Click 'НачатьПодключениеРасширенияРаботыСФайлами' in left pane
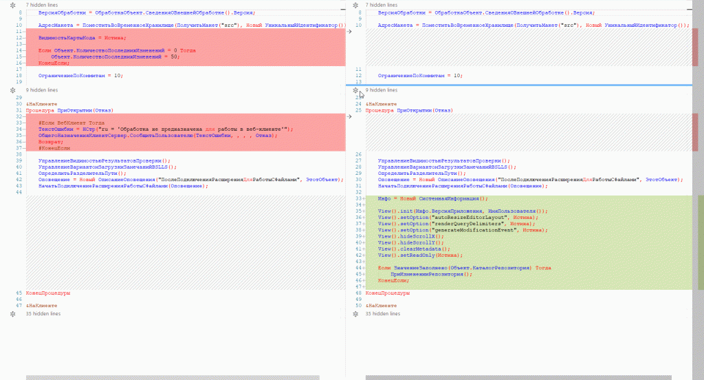704x380 pixels. click(x=123, y=186)
